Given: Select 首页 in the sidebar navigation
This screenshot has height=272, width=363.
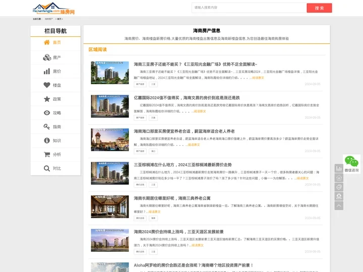Looking at the screenshot, I should 55,42.
